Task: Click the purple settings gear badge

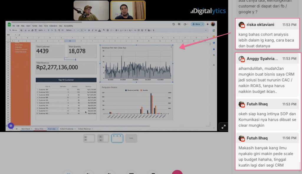Action: coord(11,126)
